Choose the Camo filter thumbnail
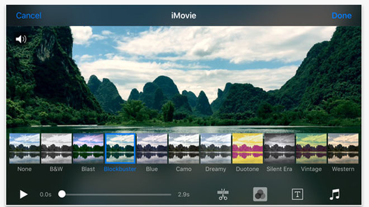The height and width of the screenshot is (207, 369). click(x=184, y=148)
